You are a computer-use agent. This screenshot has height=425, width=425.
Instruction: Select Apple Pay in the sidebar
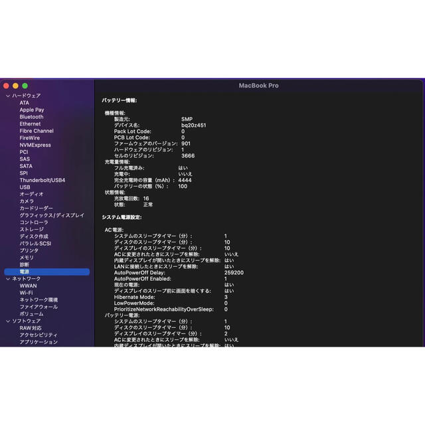pyautogui.click(x=32, y=110)
